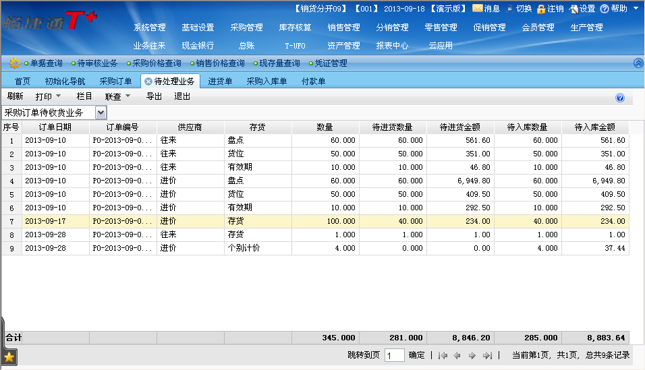Open 系统管理 menu
The image size is (645, 370).
pos(149,28)
